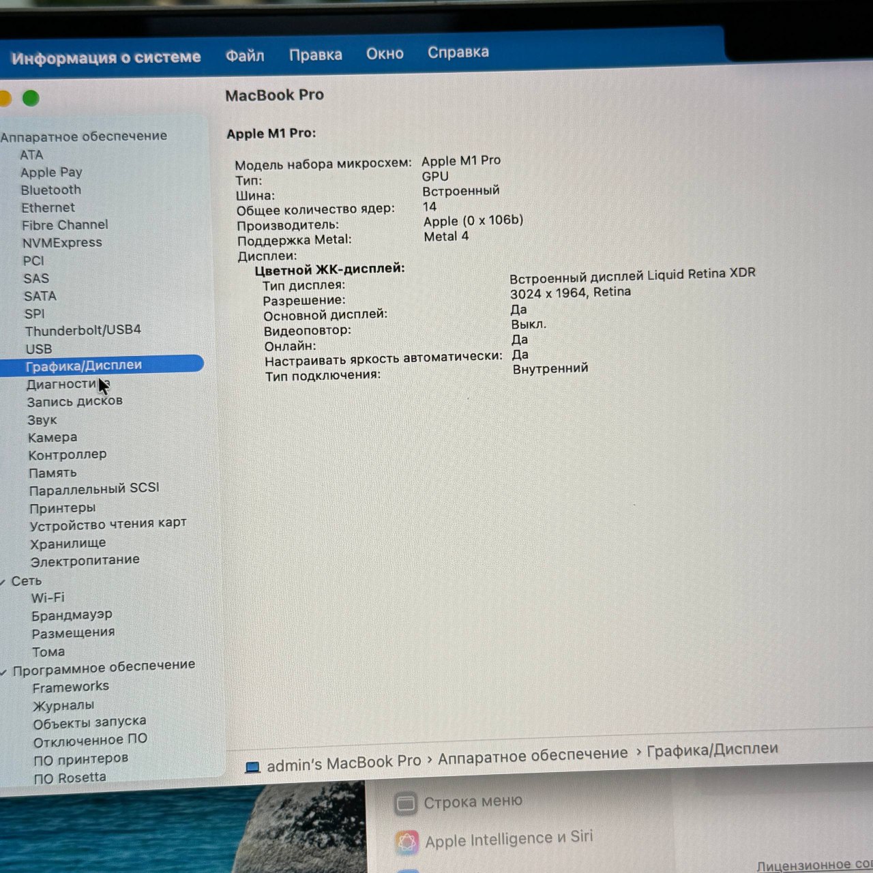Click the Строка меню display icon
873x873 pixels.
click(x=406, y=803)
